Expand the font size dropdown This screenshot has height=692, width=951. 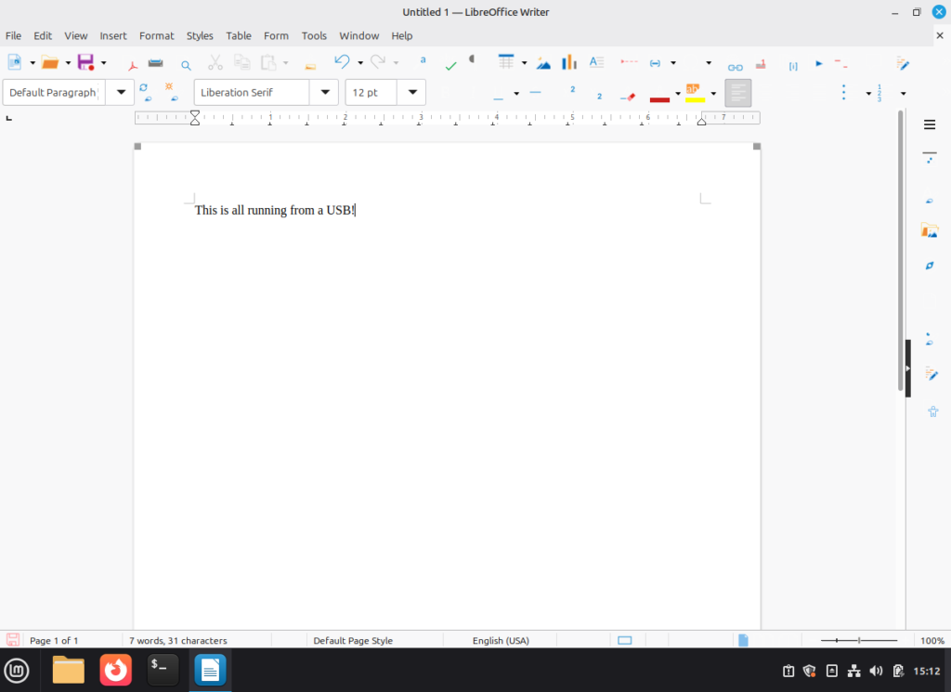pyautogui.click(x=412, y=93)
